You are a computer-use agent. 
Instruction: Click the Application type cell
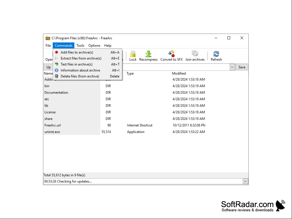136,132
